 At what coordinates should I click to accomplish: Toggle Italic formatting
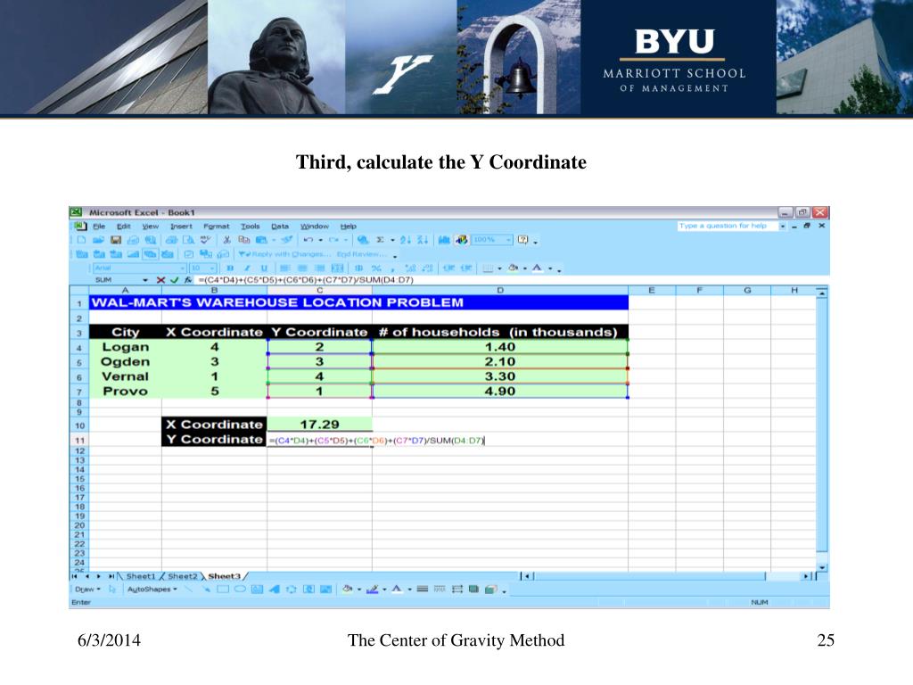pyautogui.click(x=248, y=268)
